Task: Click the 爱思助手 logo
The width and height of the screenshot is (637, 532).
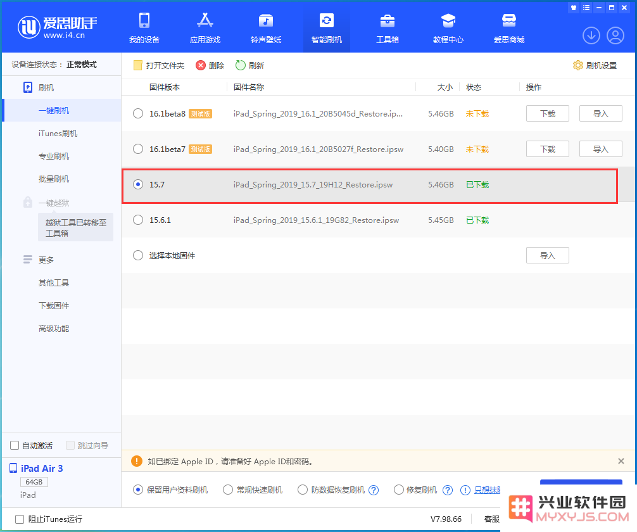Action: 57,27
